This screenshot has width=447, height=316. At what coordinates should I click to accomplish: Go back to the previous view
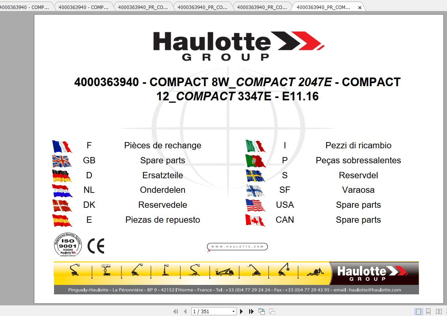[261, 311]
